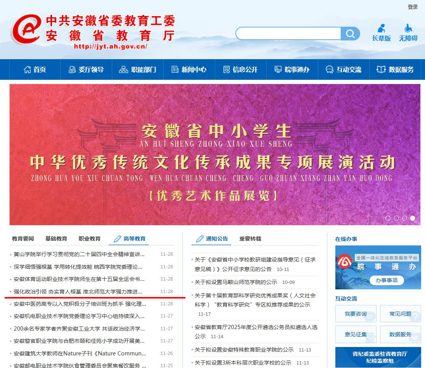The height and width of the screenshot is (368, 425).
Task: Go to 首页 home in navigation bar
Action: (35, 69)
